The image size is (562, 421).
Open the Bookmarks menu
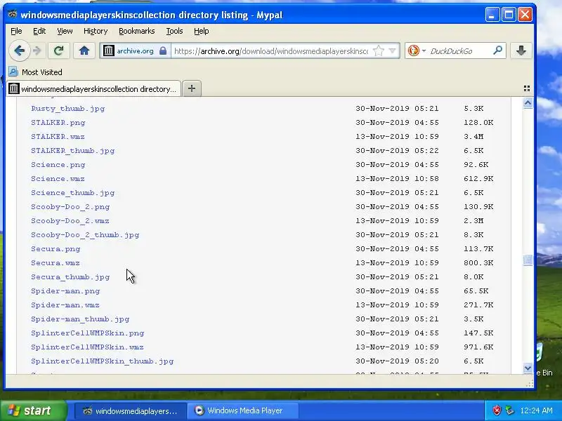click(x=136, y=31)
